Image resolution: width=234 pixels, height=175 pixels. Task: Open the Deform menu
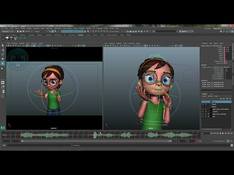tap(88, 28)
